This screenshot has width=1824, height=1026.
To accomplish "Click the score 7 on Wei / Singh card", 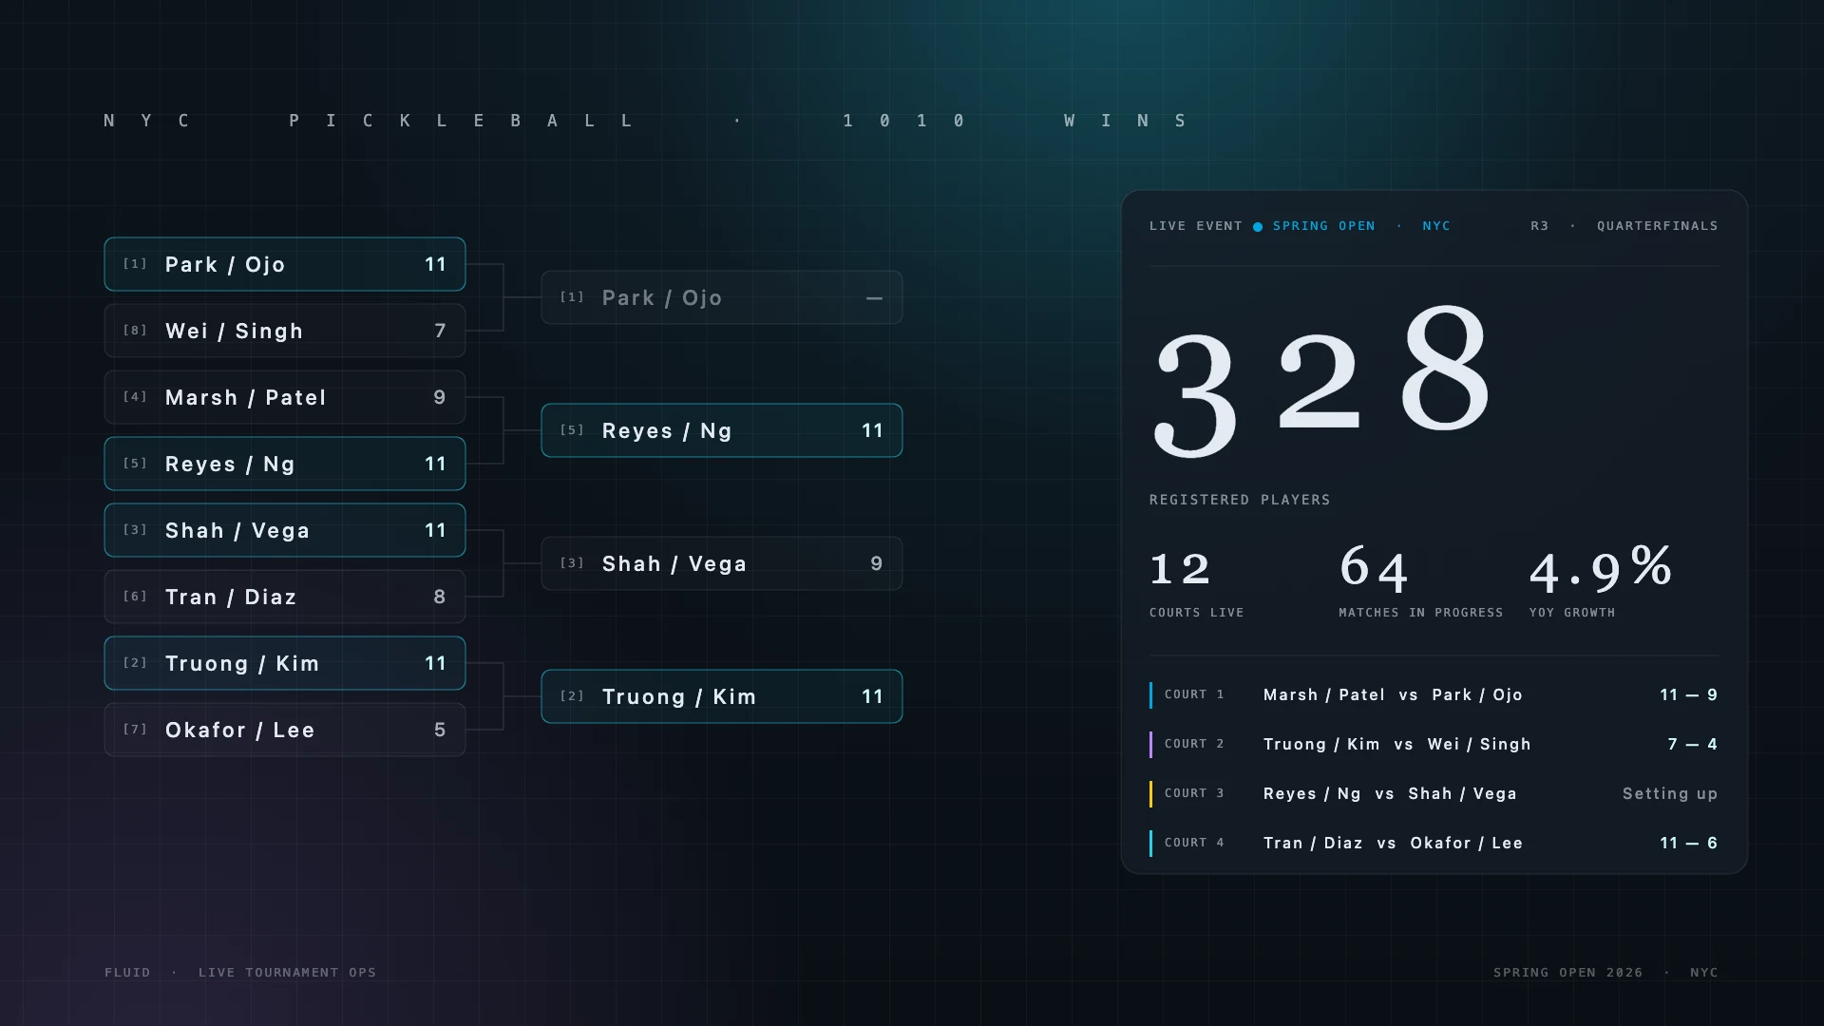I will [440, 331].
